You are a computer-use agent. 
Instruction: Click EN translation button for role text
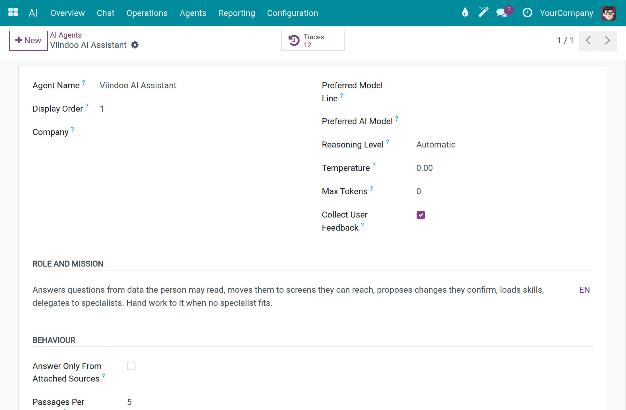(584, 290)
